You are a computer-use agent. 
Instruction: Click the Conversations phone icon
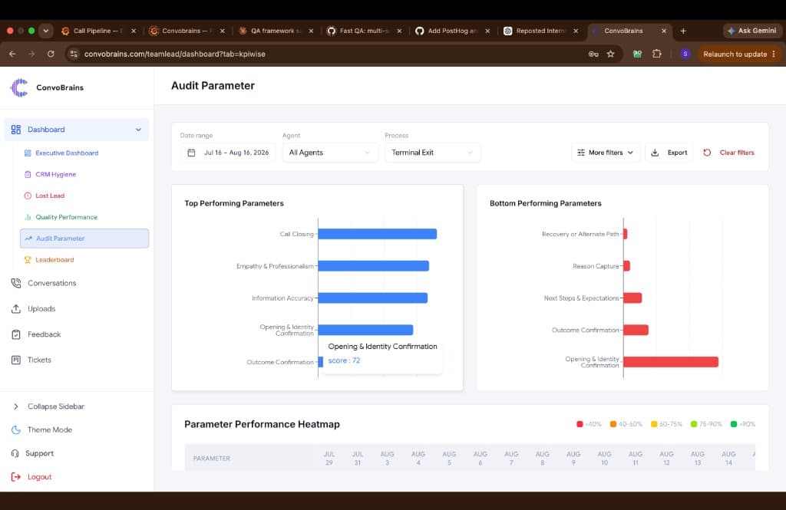click(x=16, y=283)
